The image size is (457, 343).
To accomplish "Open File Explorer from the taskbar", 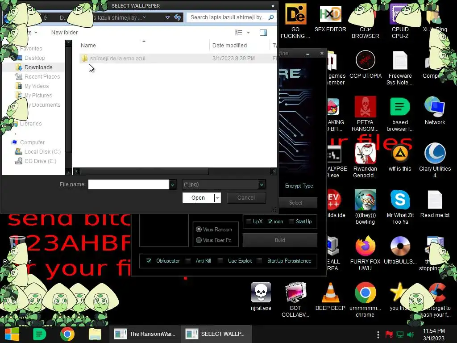I will click(x=95, y=334).
